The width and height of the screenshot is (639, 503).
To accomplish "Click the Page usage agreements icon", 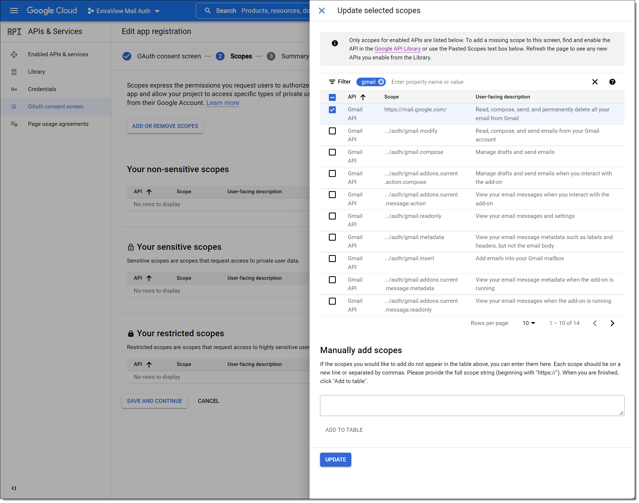I will [14, 124].
